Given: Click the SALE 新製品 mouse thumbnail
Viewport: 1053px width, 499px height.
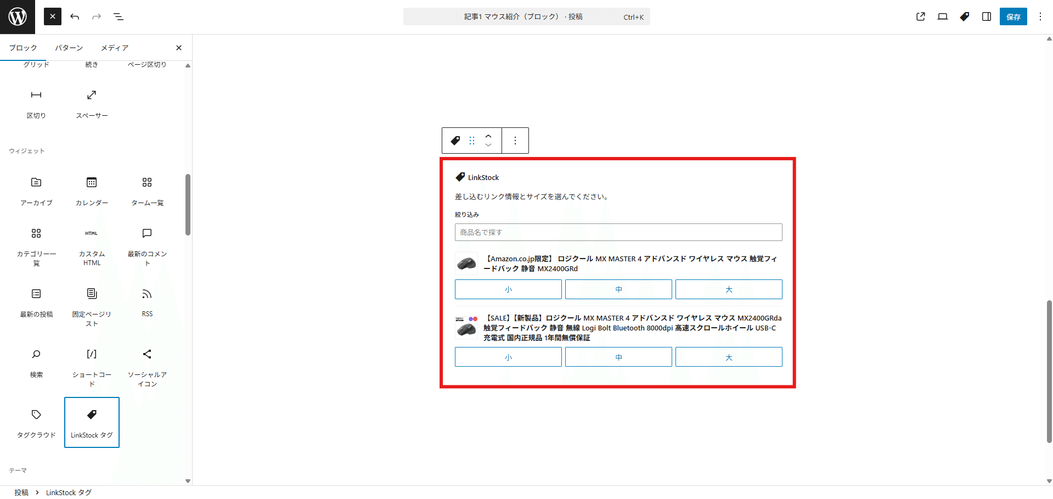Looking at the screenshot, I should [466, 327].
